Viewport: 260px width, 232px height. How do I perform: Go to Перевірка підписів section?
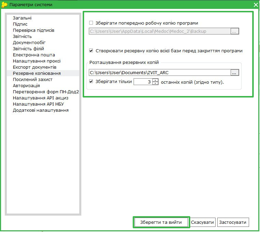click(33, 30)
